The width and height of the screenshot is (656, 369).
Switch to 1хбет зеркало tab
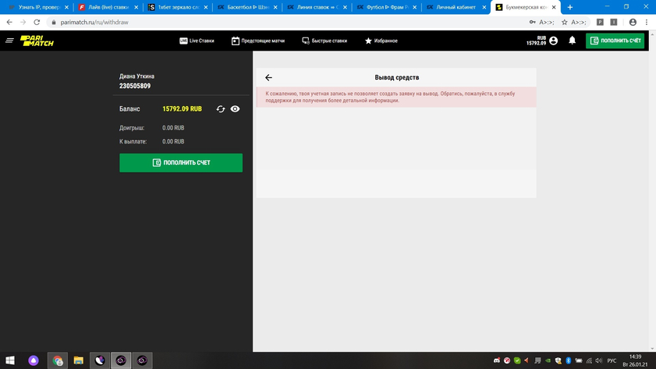(178, 7)
